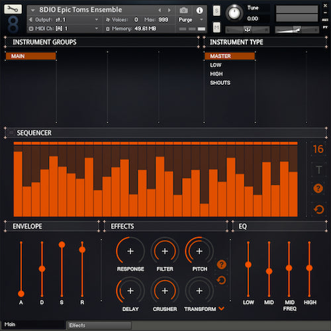
Task: Expand the TRANSFORM chevron dropdown
Action: (x=221, y=308)
